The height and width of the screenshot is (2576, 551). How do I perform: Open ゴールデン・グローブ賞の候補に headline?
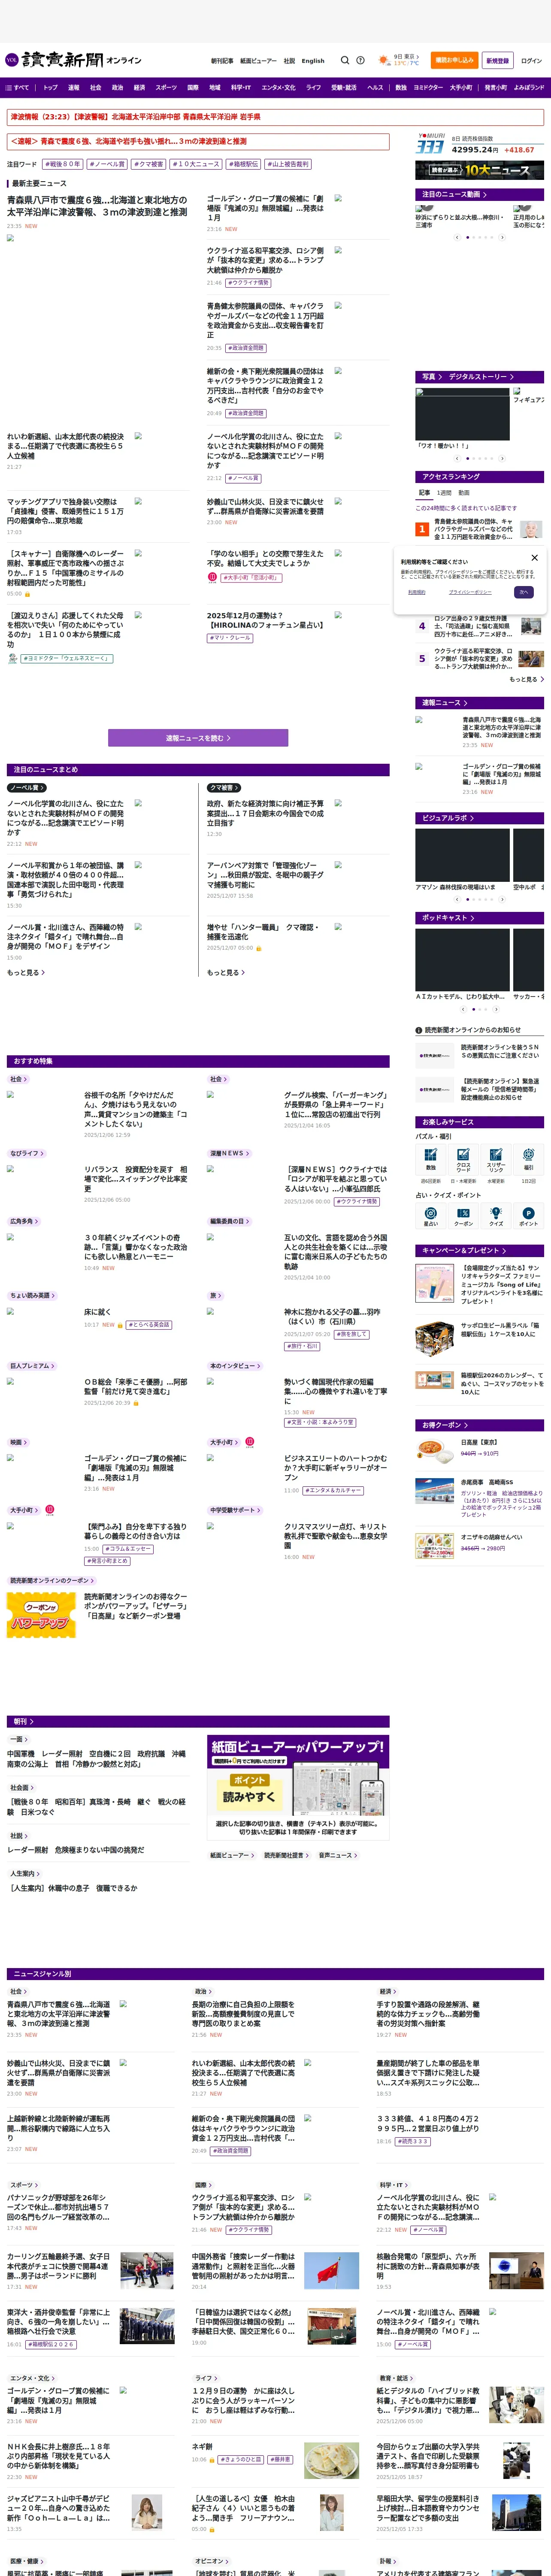(x=265, y=208)
